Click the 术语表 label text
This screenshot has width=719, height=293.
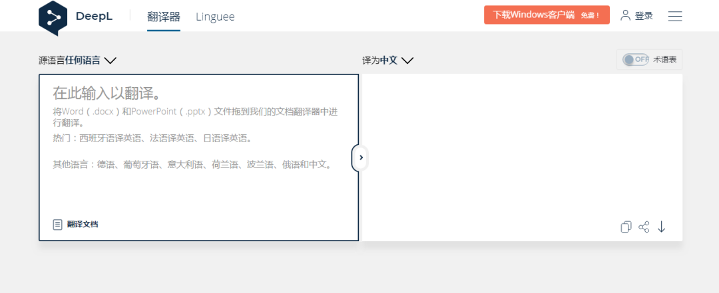[x=665, y=60]
